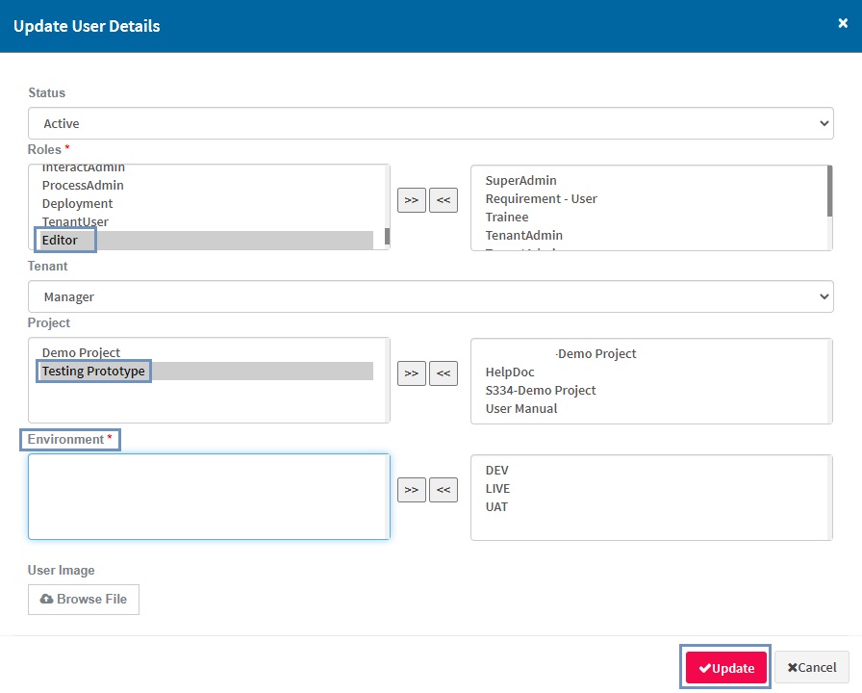Viewport: 862px width, 693px height.
Task: Choose SuperAdmin in assigned roles
Action: (520, 180)
